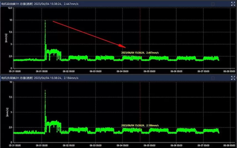
Task: Click the red dashed cursor line in top chart
Action: (x=140, y=33)
